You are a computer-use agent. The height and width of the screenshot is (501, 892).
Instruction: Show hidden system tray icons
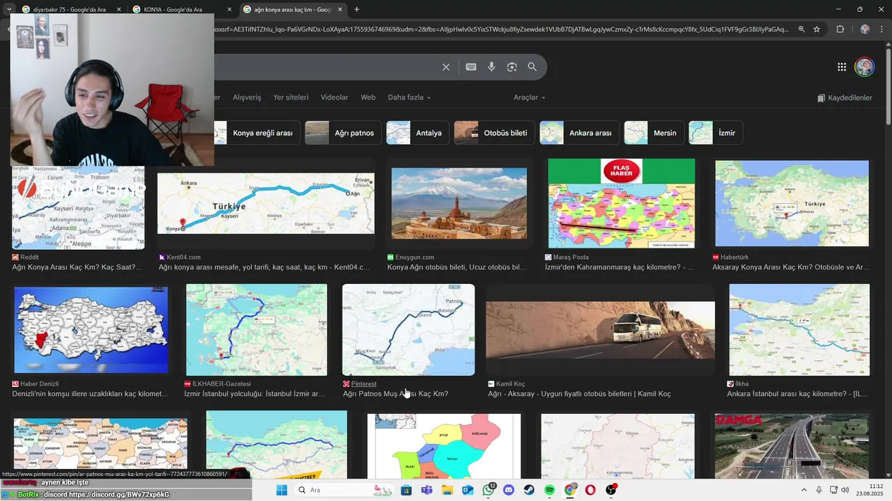pyautogui.click(x=803, y=490)
